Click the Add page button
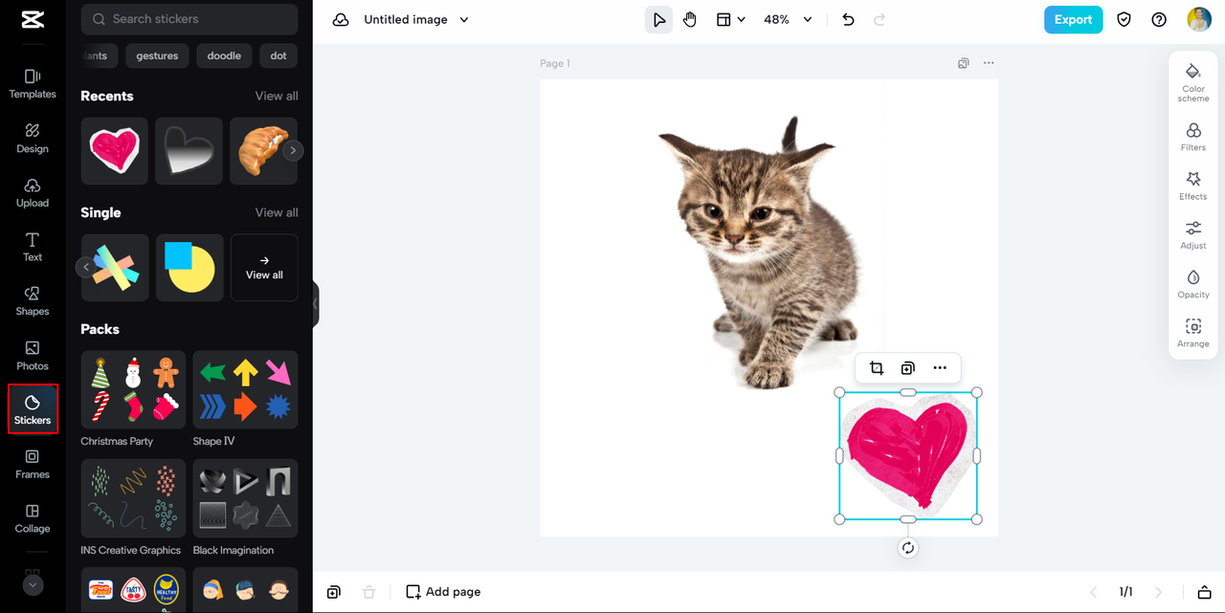 click(x=443, y=592)
